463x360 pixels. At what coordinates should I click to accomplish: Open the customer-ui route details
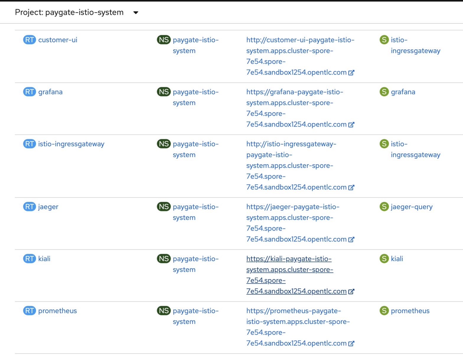58,40
